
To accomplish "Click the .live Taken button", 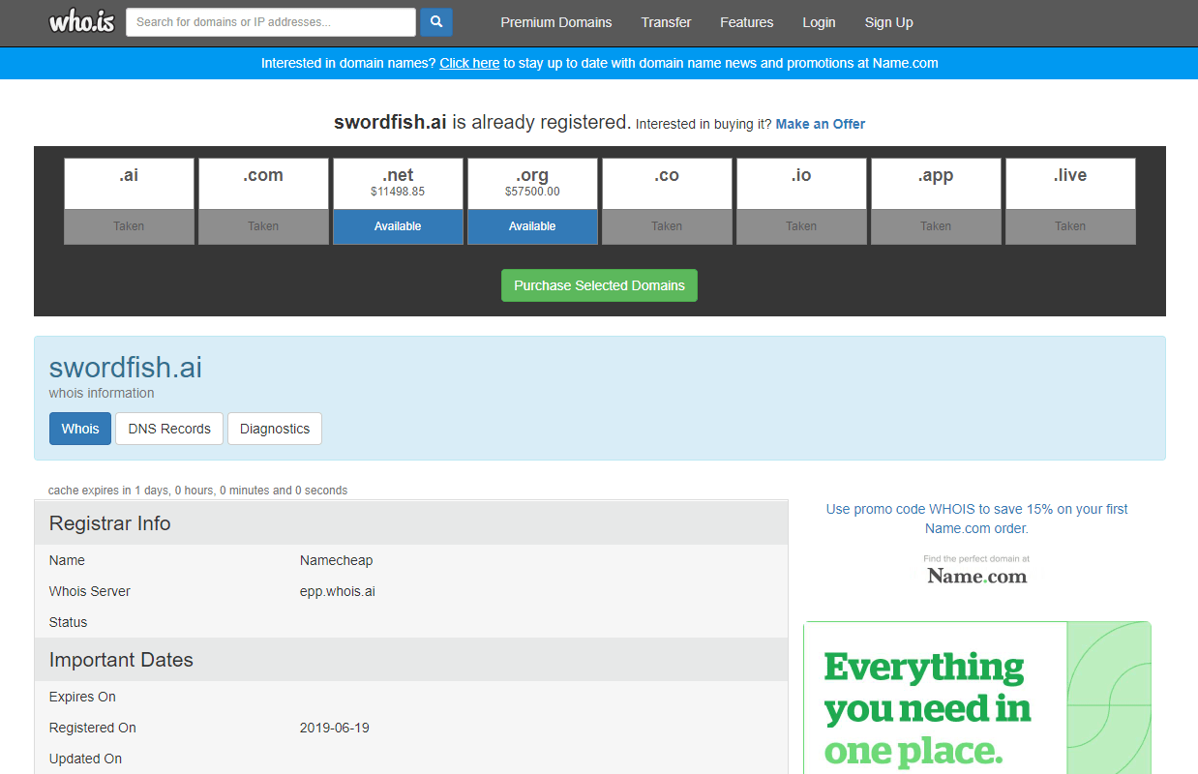I will coord(1070,226).
